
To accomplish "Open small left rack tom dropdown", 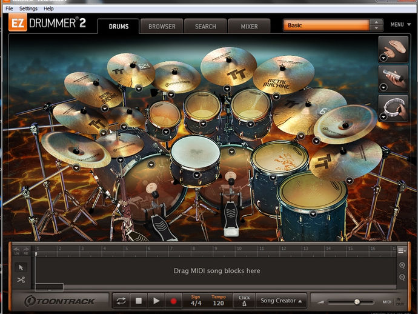I will 166,132.
